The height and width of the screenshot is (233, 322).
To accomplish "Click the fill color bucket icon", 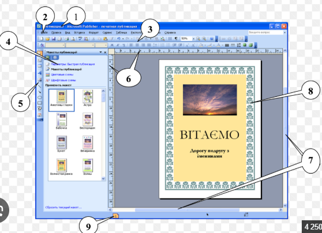I will 201,45.
